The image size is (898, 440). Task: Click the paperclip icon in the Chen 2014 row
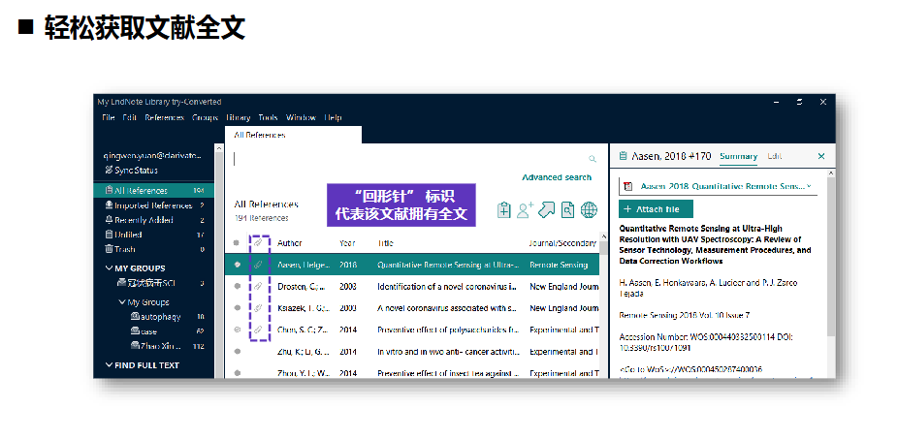click(x=258, y=330)
